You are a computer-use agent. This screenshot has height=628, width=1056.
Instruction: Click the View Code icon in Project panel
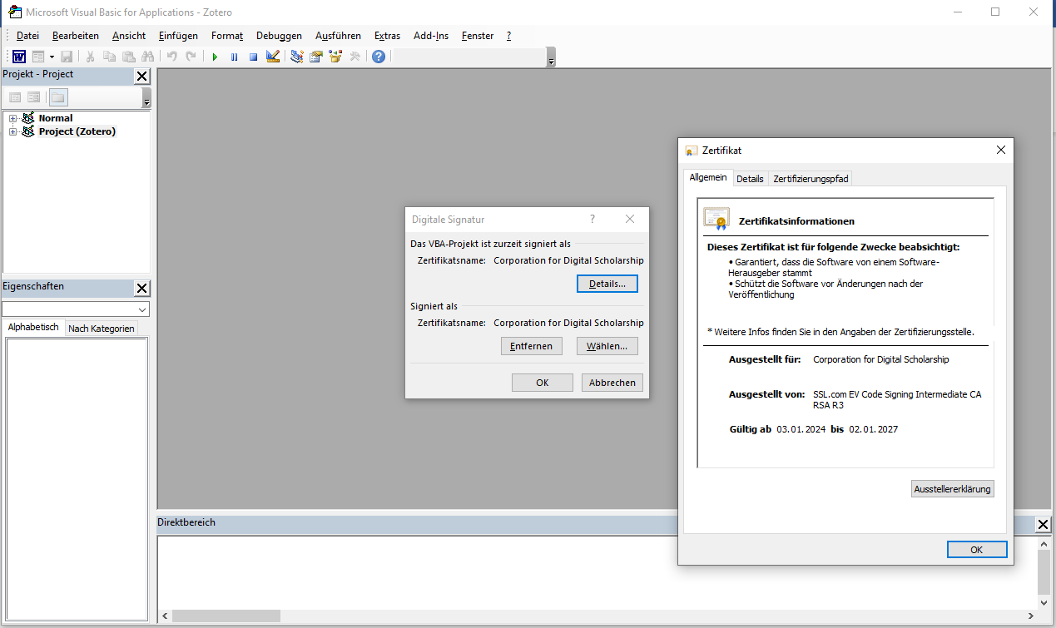tap(15, 97)
